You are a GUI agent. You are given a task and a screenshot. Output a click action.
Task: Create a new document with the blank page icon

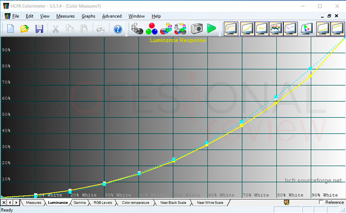click(x=10, y=29)
